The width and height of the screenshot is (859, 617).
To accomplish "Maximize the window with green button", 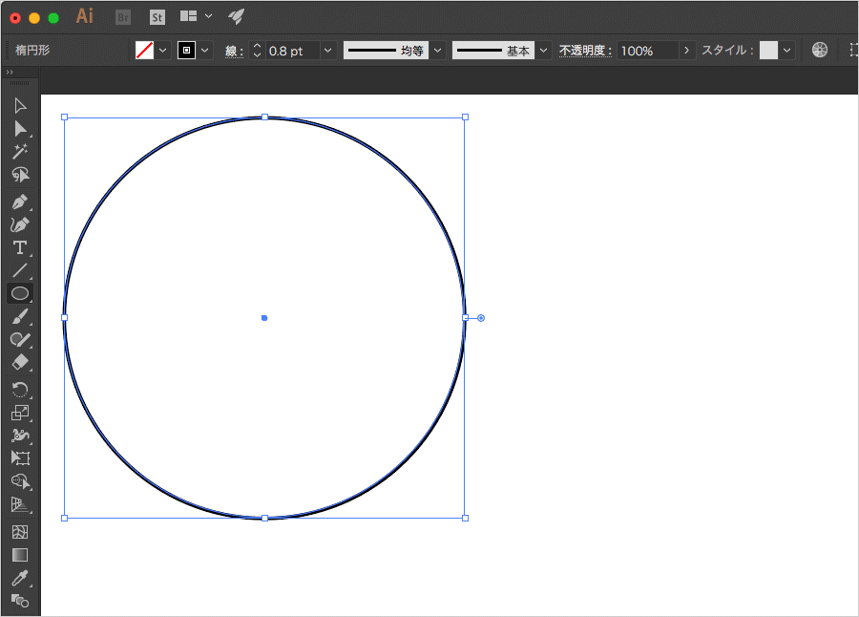I will [53, 18].
